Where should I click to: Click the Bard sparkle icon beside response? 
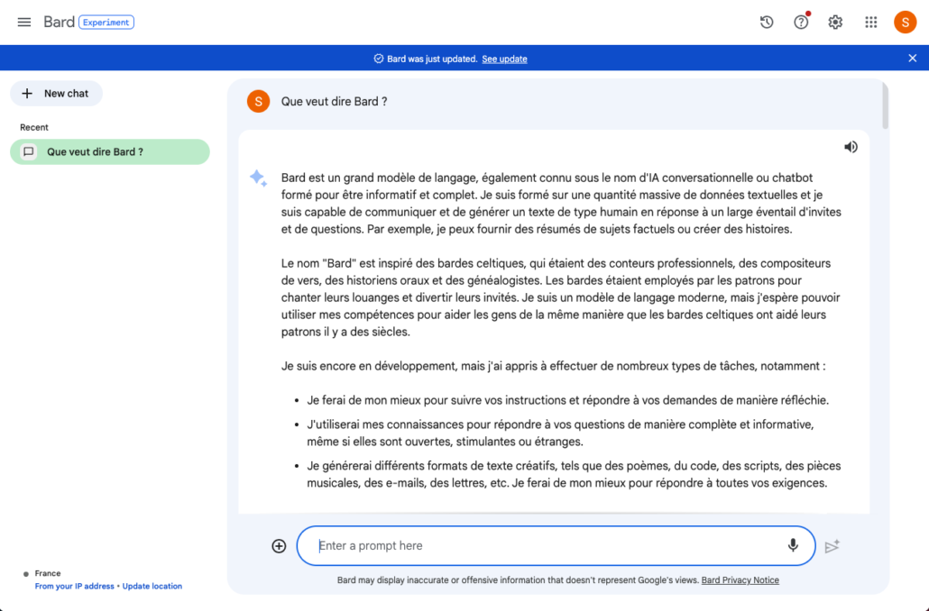(x=258, y=178)
